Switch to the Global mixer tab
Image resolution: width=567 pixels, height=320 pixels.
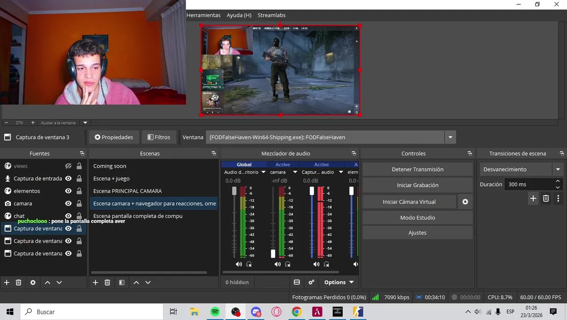pos(244,164)
